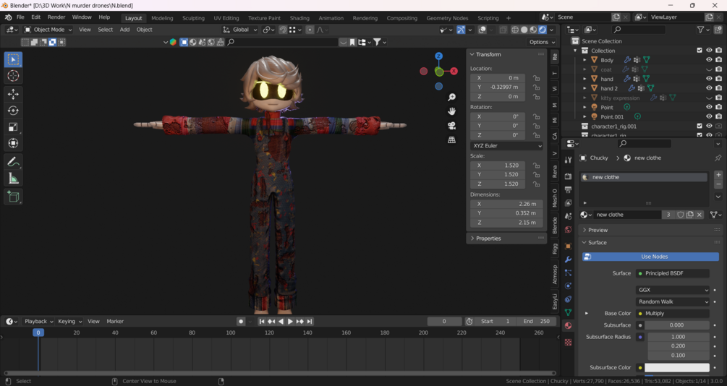
Task: Choose the Measure tool
Action: coord(13,179)
